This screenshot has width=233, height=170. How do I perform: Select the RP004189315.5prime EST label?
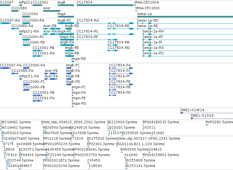click(161, 122)
